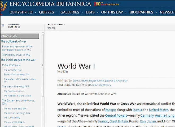The height and width of the screenshot is (127, 175).
Task: Open Technology of war in 1914
Action: (x=16, y=55)
